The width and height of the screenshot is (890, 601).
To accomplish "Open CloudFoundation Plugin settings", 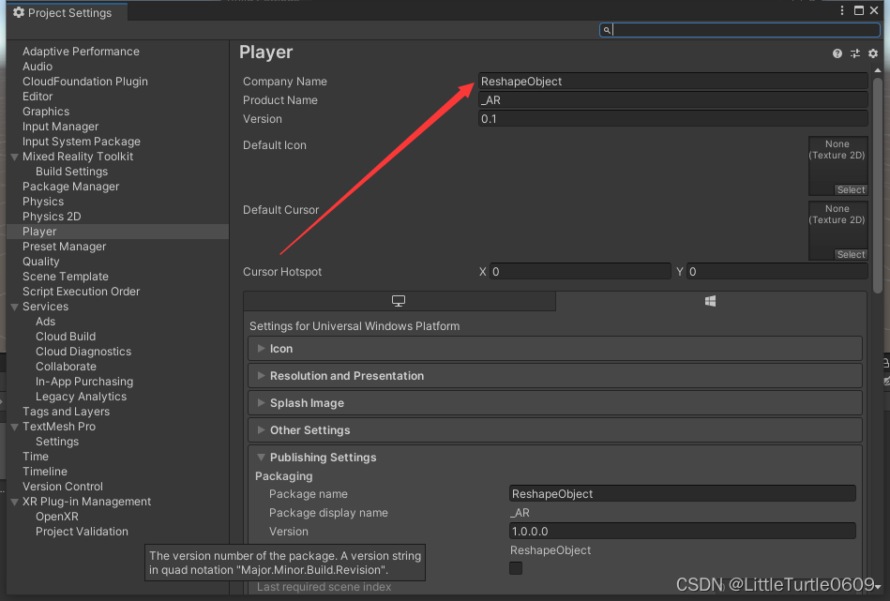I will (x=85, y=82).
